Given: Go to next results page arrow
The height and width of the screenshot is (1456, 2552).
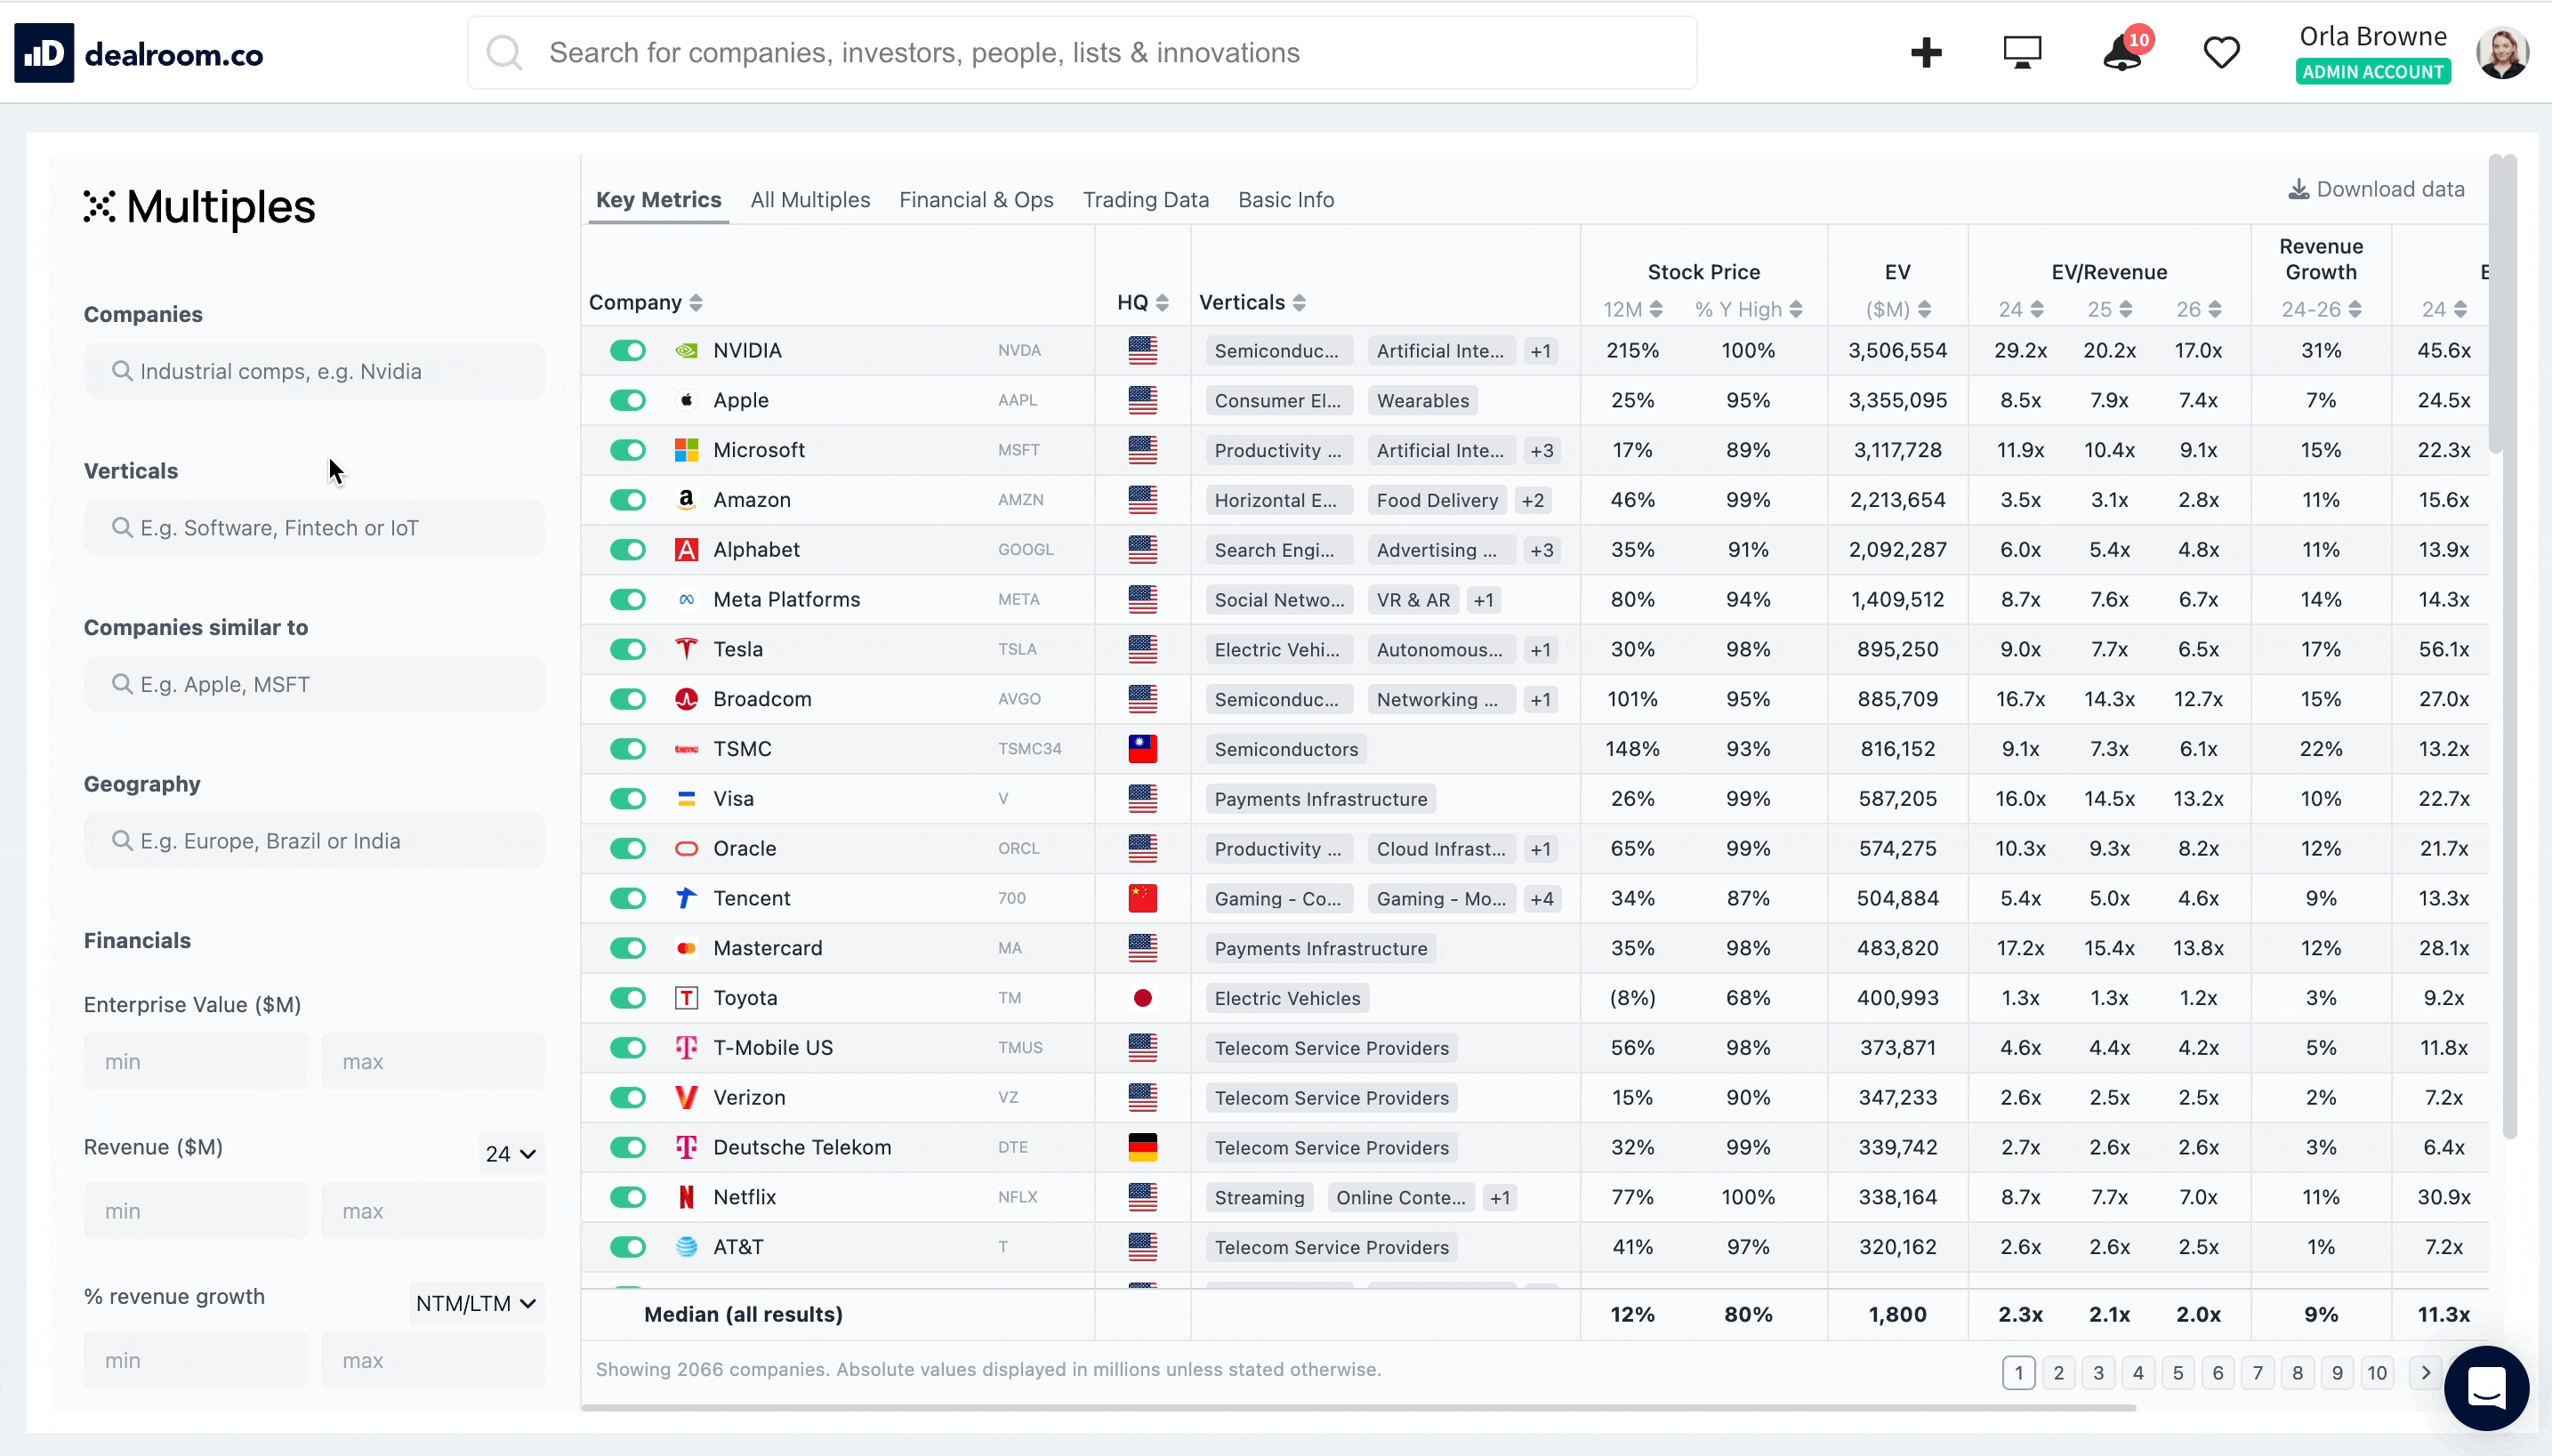Looking at the screenshot, I should (2425, 1373).
